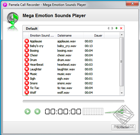This screenshot has width=140, height=135.
Task: Click the red delete icon for Snore
Action: pyautogui.click(x=27, y=83)
